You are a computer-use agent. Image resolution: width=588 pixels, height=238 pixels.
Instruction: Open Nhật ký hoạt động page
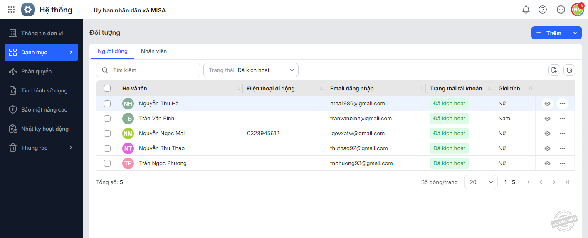click(x=44, y=129)
